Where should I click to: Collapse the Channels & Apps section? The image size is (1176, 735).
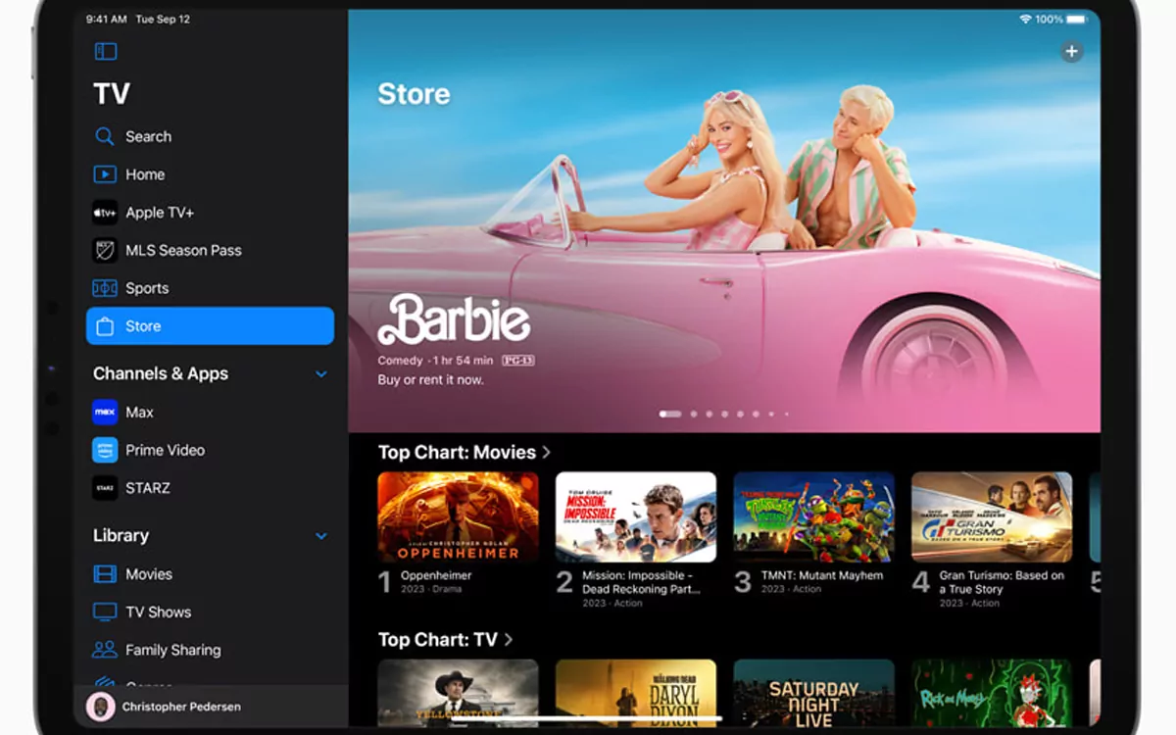pos(321,374)
